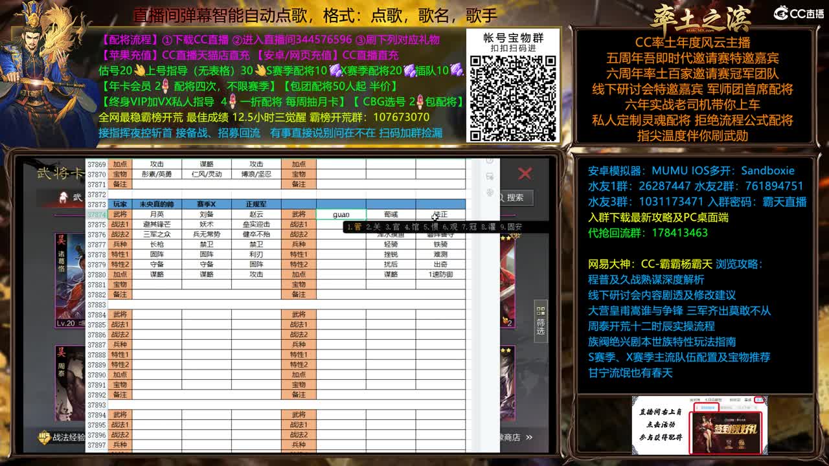Click the 帐号宝物群 QR code
The width and height of the screenshot is (829, 466).
tap(512, 98)
